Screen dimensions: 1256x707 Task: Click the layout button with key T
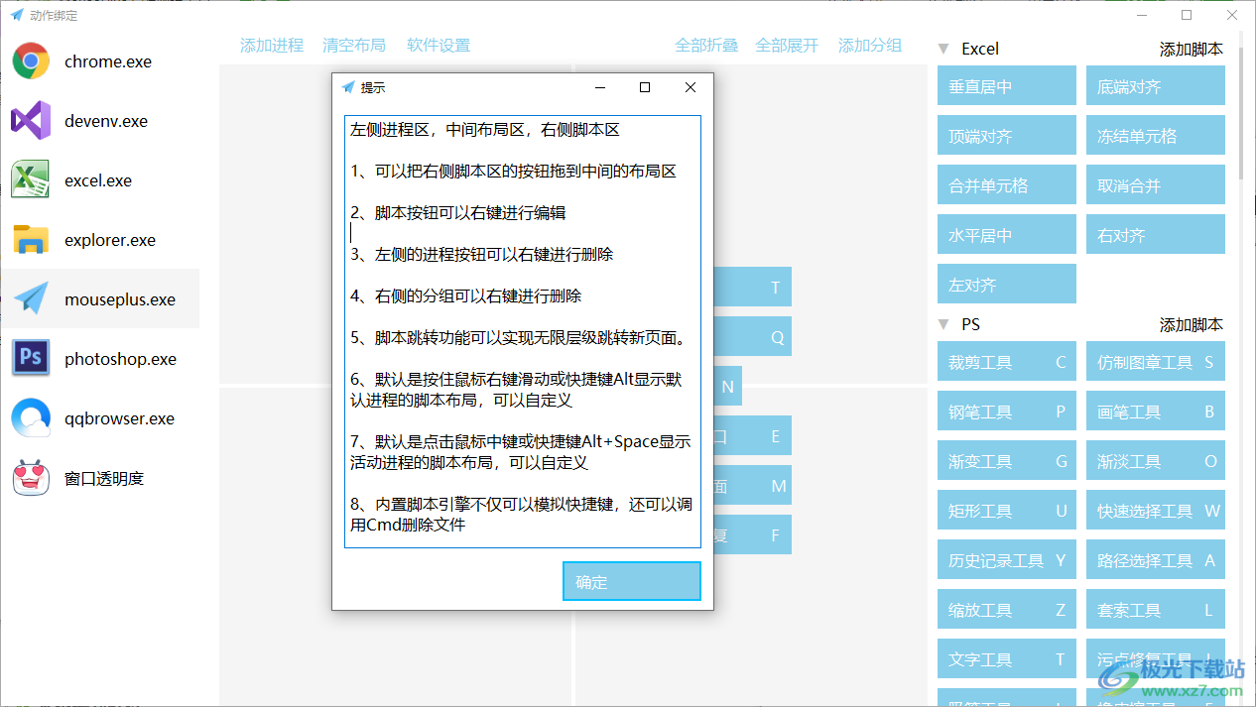tap(753, 287)
